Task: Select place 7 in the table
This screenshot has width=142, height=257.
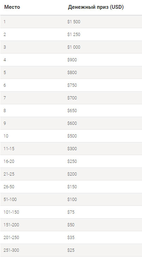Action: click(5, 98)
